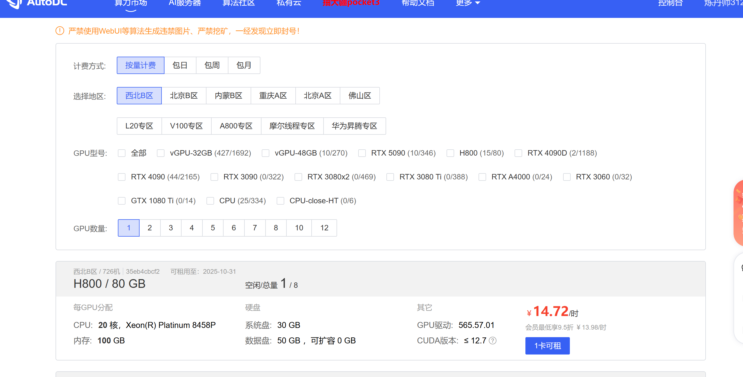Screen dimensions: 743x377
Task: Click the orange warning notice icon
Action: (x=60, y=31)
